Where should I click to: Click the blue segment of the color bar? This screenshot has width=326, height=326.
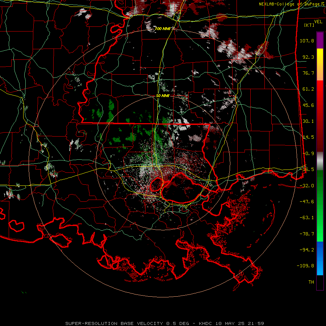(x=320, y=258)
